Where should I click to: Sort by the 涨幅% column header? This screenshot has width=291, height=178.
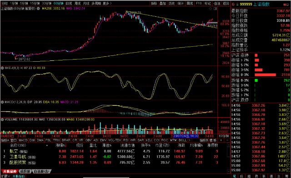[61, 145]
